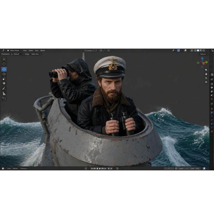214x219 pixels.
Task: Open the Object properties tab
Action: click(x=212, y=109)
